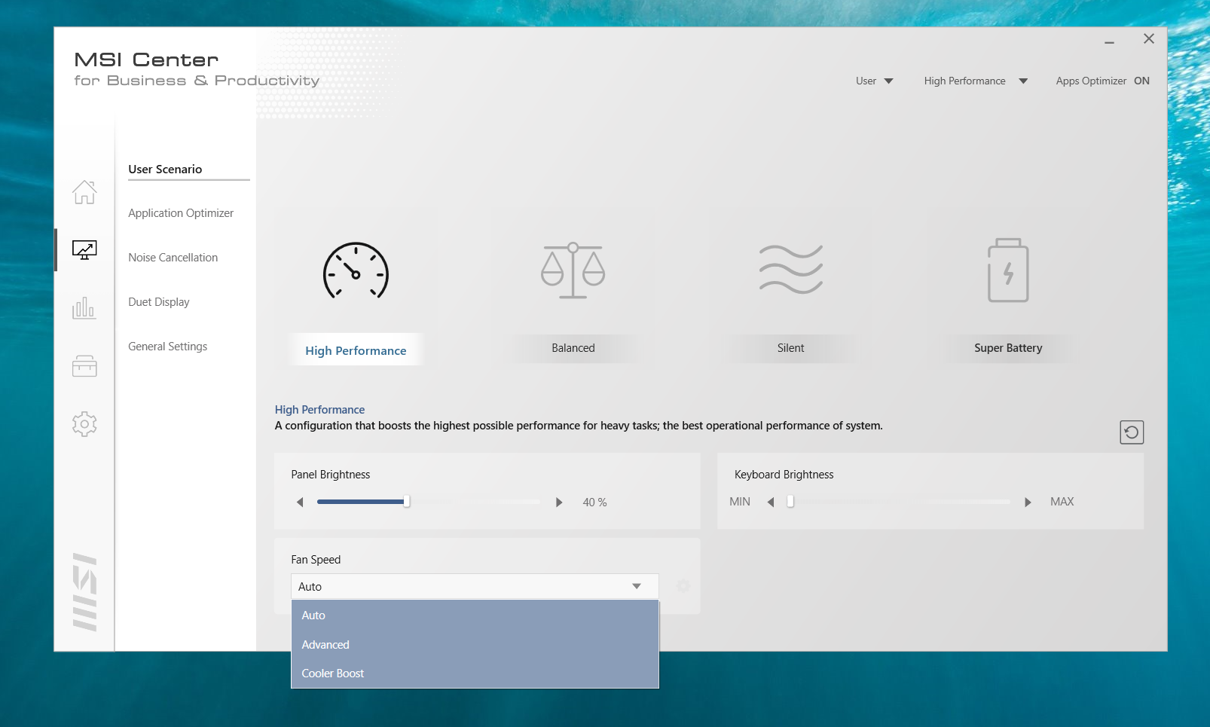This screenshot has height=727, width=1210.
Task: Increase keyboard brightness with right arrow
Action: pos(1028,502)
